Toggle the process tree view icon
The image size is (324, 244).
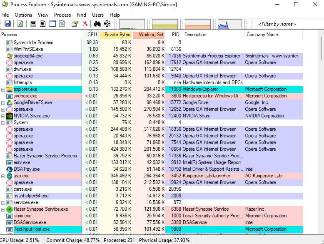[43, 24]
